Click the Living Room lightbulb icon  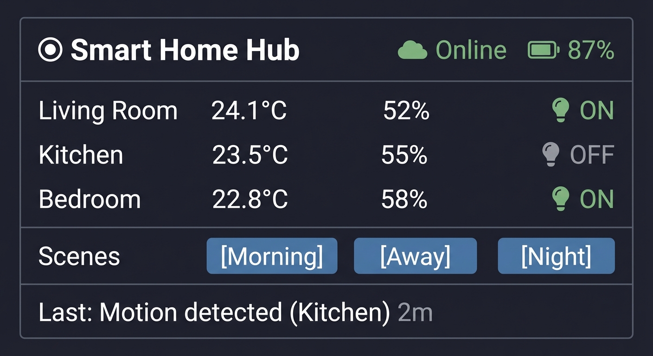(561, 110)
